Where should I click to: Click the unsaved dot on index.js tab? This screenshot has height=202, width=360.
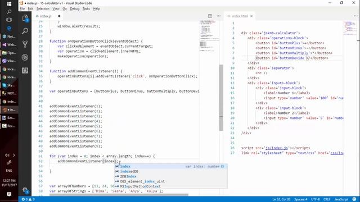coord(59,16)
